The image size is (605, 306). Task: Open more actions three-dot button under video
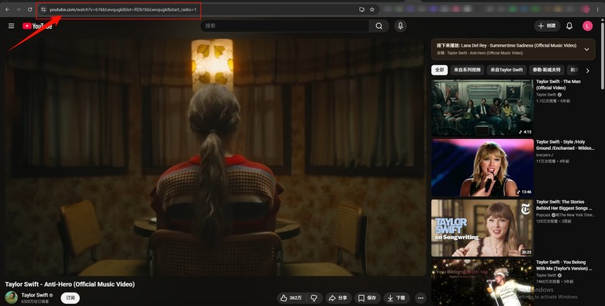(420, 298)
